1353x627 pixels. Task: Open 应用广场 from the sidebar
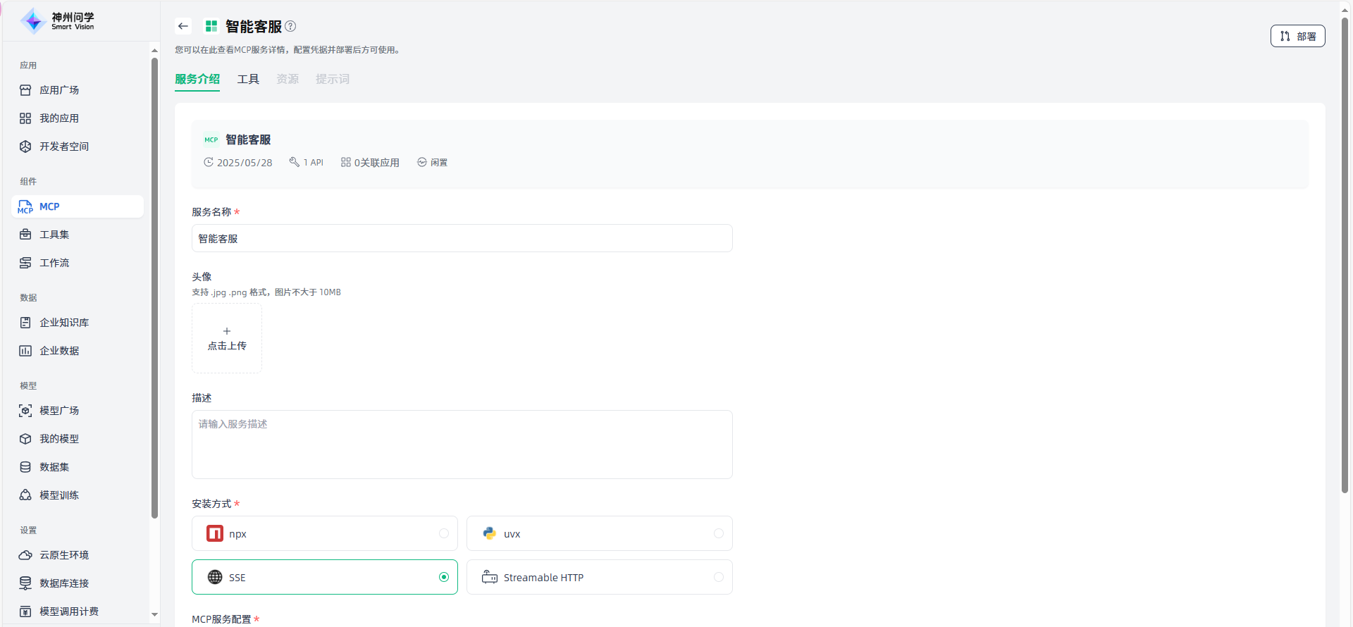59,90
